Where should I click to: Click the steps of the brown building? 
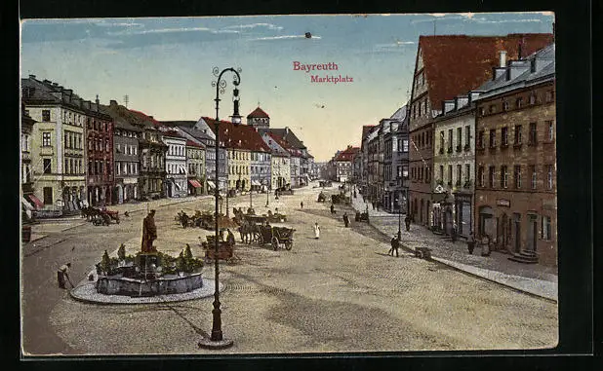(x=523, y=257)
